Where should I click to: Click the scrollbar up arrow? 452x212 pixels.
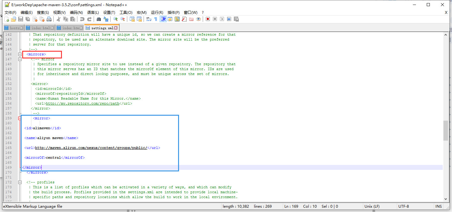[446, 34]
